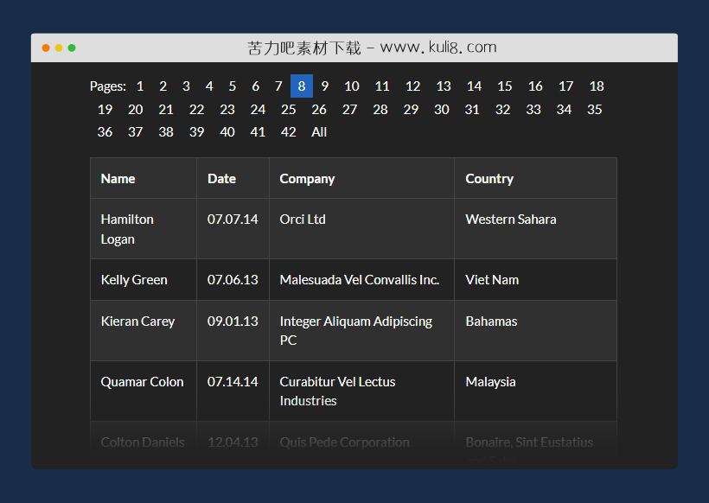Go to page 35

[x=594, y=110]
